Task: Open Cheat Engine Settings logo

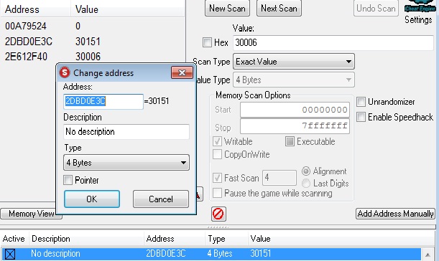Action: [x=420, y=6]
